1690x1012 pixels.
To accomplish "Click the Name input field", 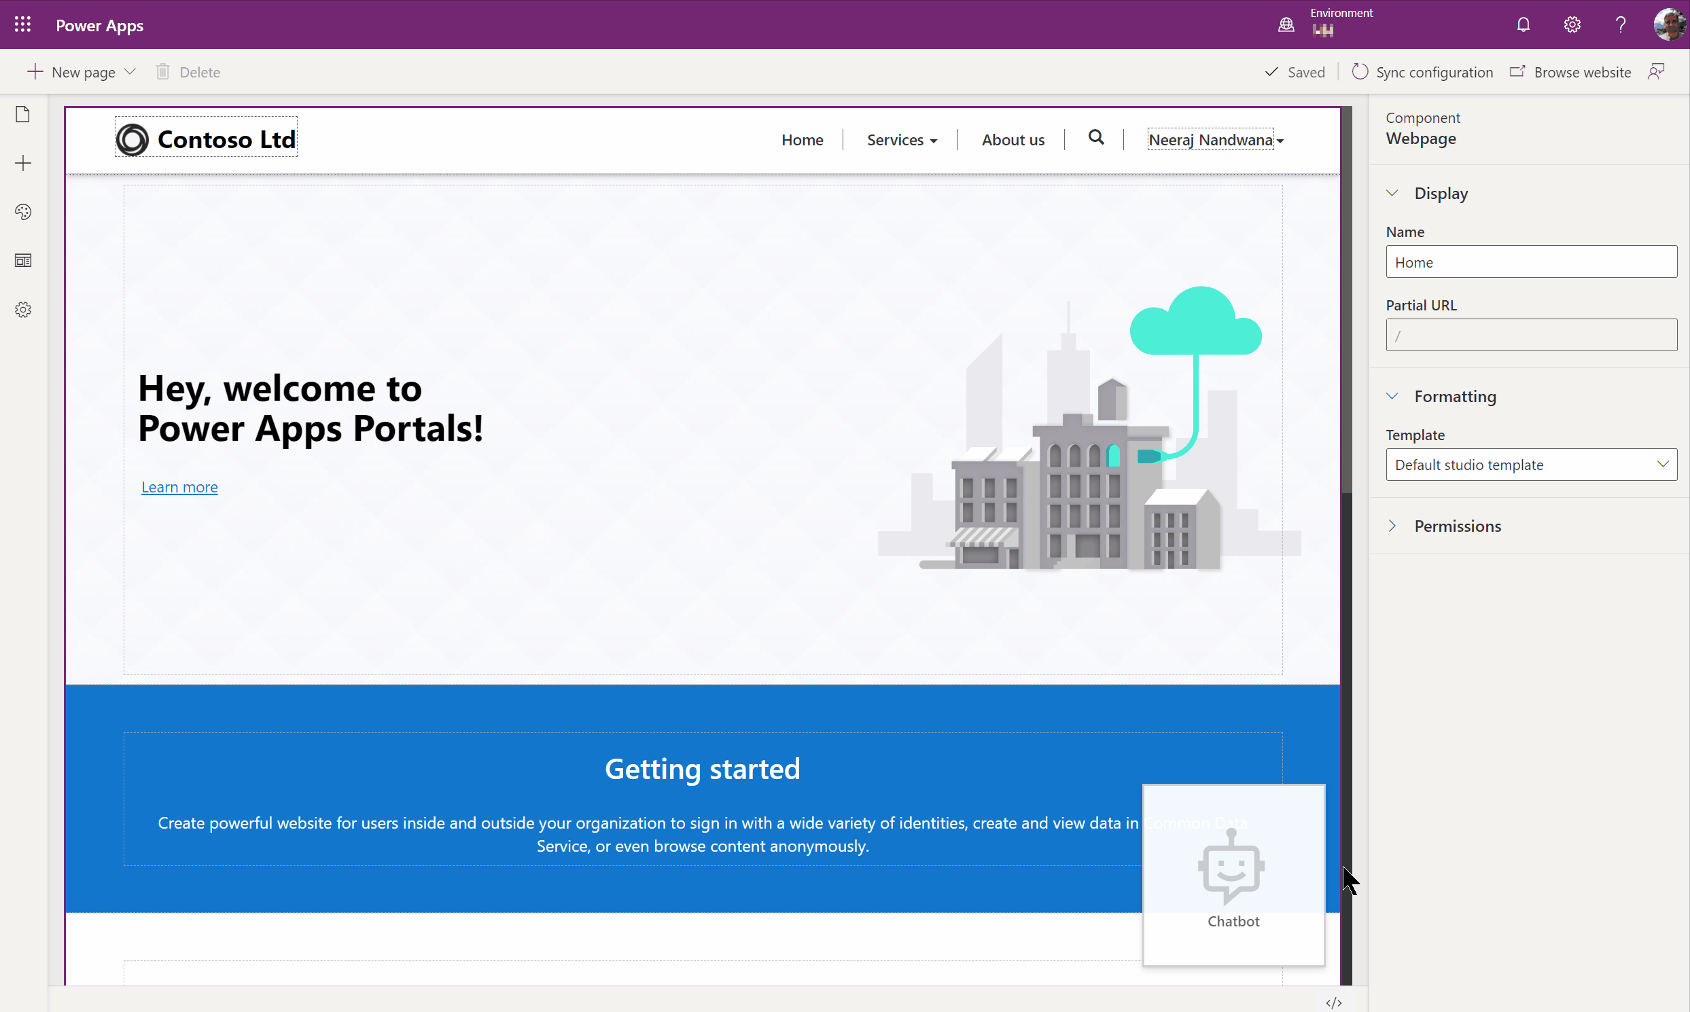I will 1530,262.
